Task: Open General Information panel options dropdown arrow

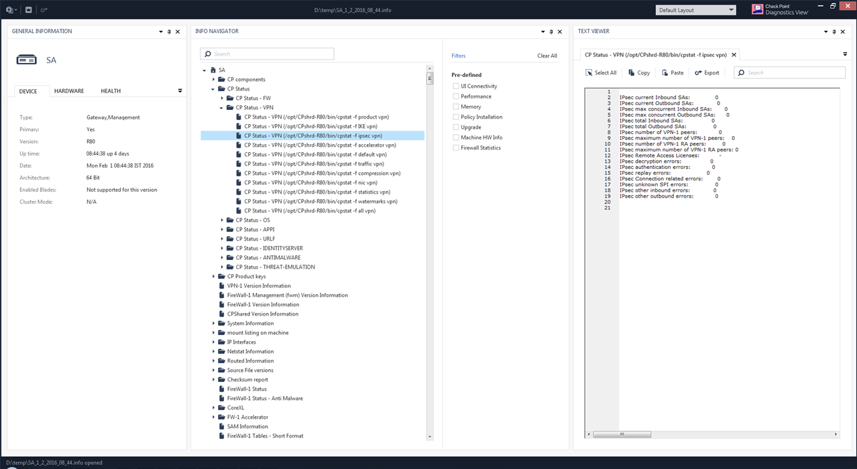Action: click(161, 31)
